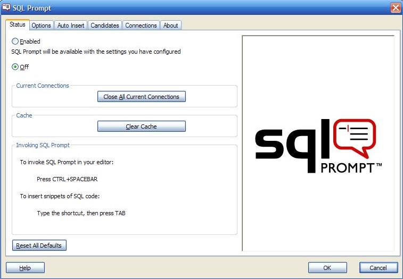Open the Candidates tab
The width and height of the screenshot is (403, 279).
click(x=104, y=26)
